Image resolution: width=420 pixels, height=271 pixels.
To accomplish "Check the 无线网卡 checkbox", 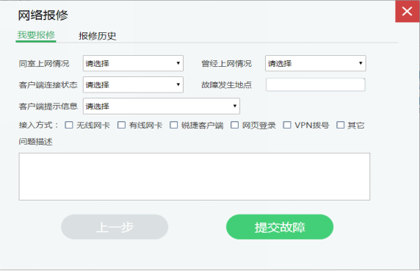I will pos(69,125).
